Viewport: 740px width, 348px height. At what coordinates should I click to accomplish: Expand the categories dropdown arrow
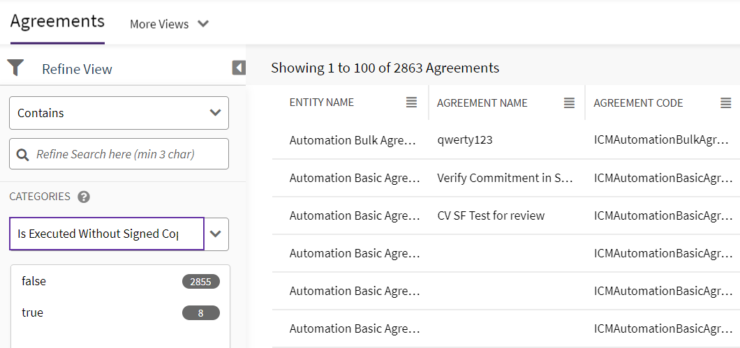(x=216, y=234)
